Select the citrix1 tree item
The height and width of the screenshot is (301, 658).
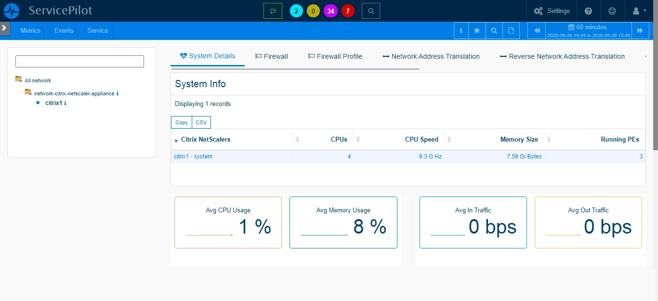(53, 103)
